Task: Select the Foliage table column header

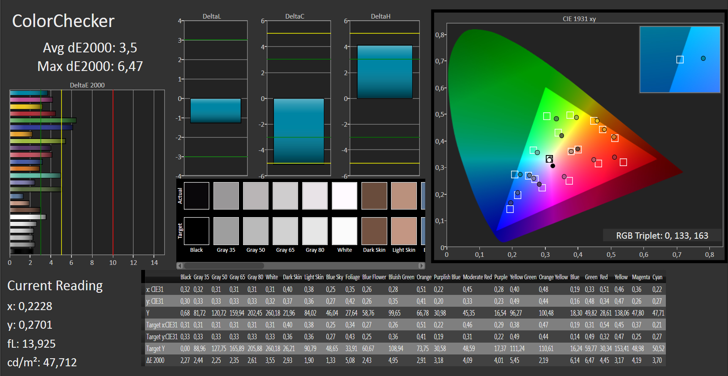Action: (353, 277)
